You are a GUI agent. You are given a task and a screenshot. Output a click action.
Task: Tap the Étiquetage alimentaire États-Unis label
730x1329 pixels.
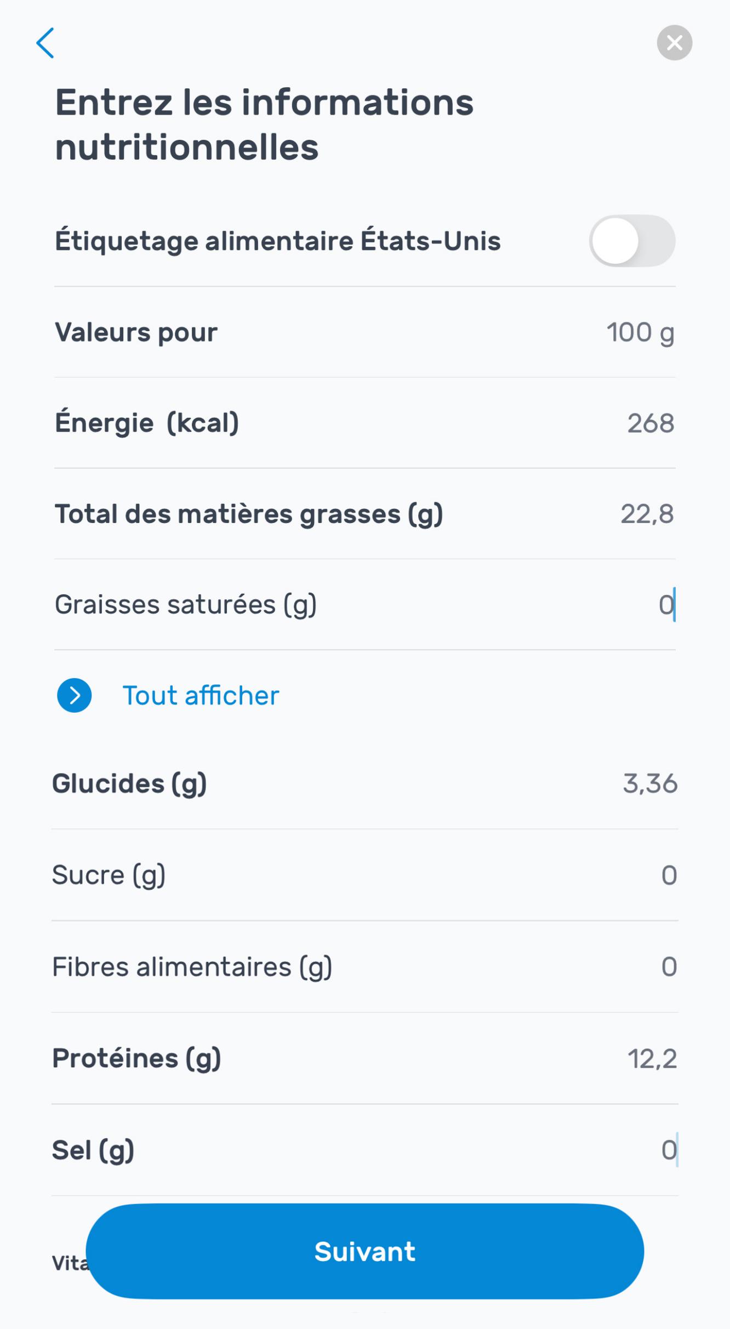click(x=277, y=241)
